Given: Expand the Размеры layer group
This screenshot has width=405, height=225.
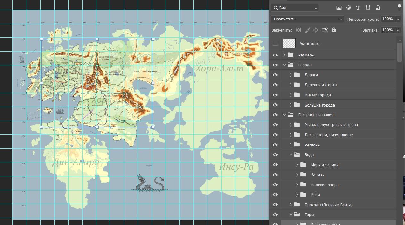Looking at the screenshot, I should point(284,55).
